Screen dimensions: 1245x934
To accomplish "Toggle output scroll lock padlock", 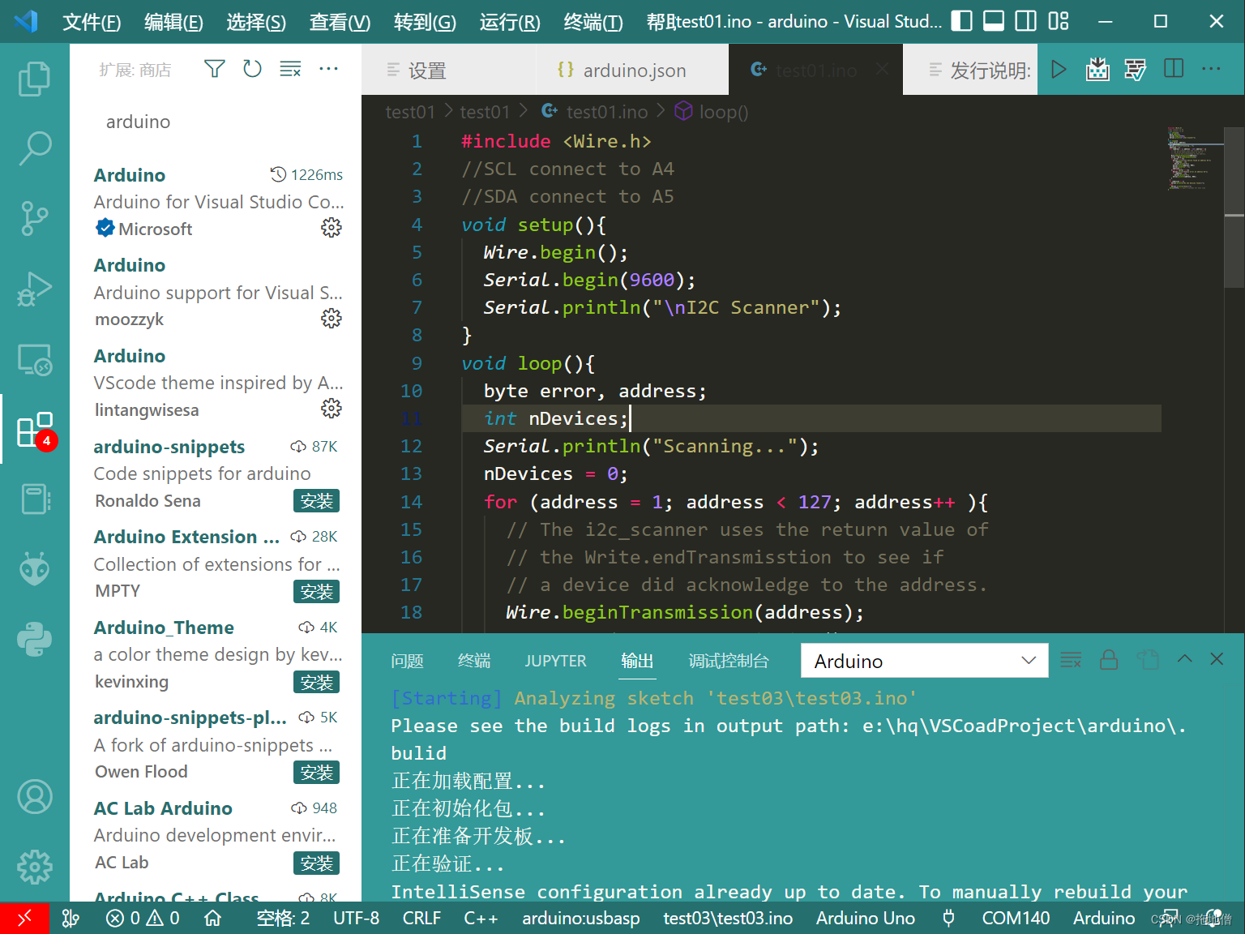I will tap(1109, 660).
